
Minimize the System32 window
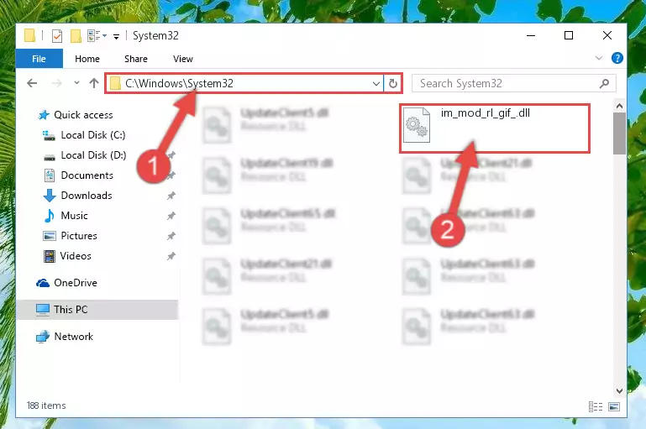pos(531,35)
